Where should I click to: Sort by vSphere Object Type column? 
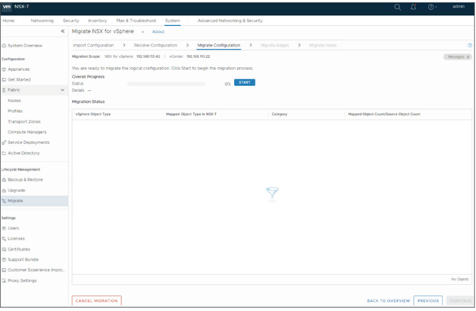[x=93, y=114]
